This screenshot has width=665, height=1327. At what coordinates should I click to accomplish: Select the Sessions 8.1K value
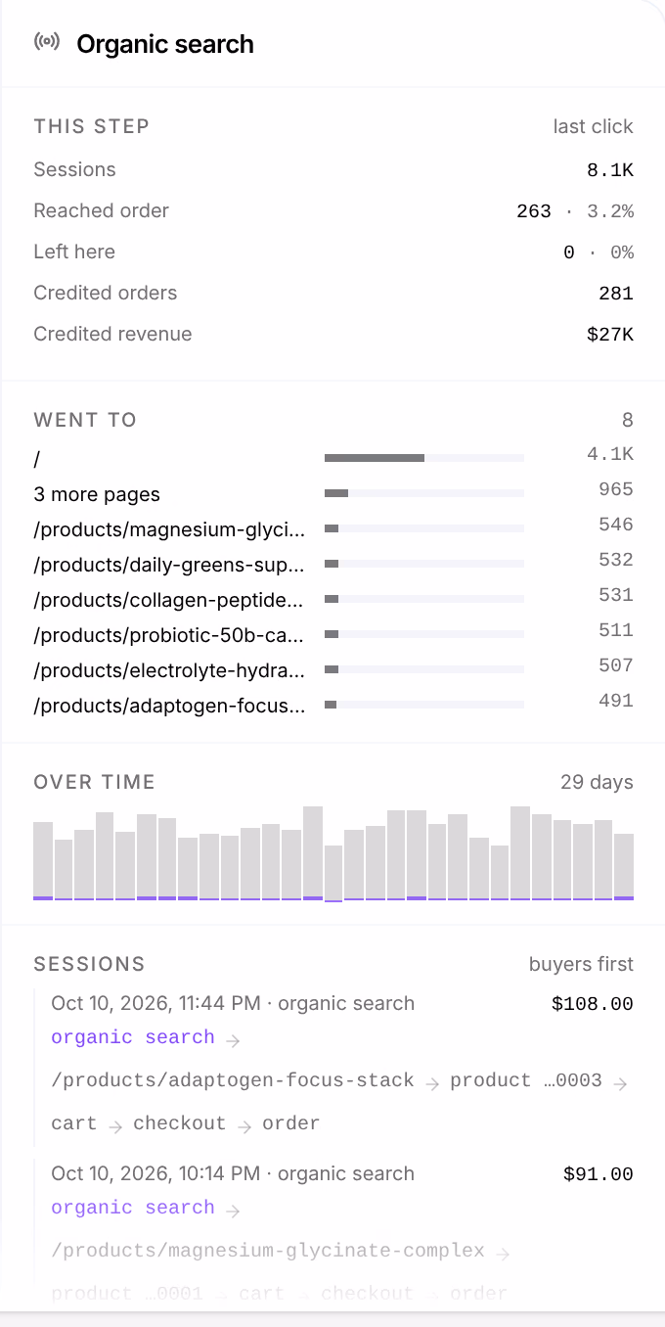tap(610, 170)
